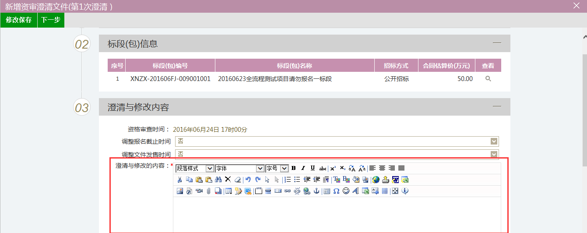Image resolution: width=587 pixels, height=233 pixels.
Task: Click the 标段(包)名称 column header
Action: click(x=295, y=66)
